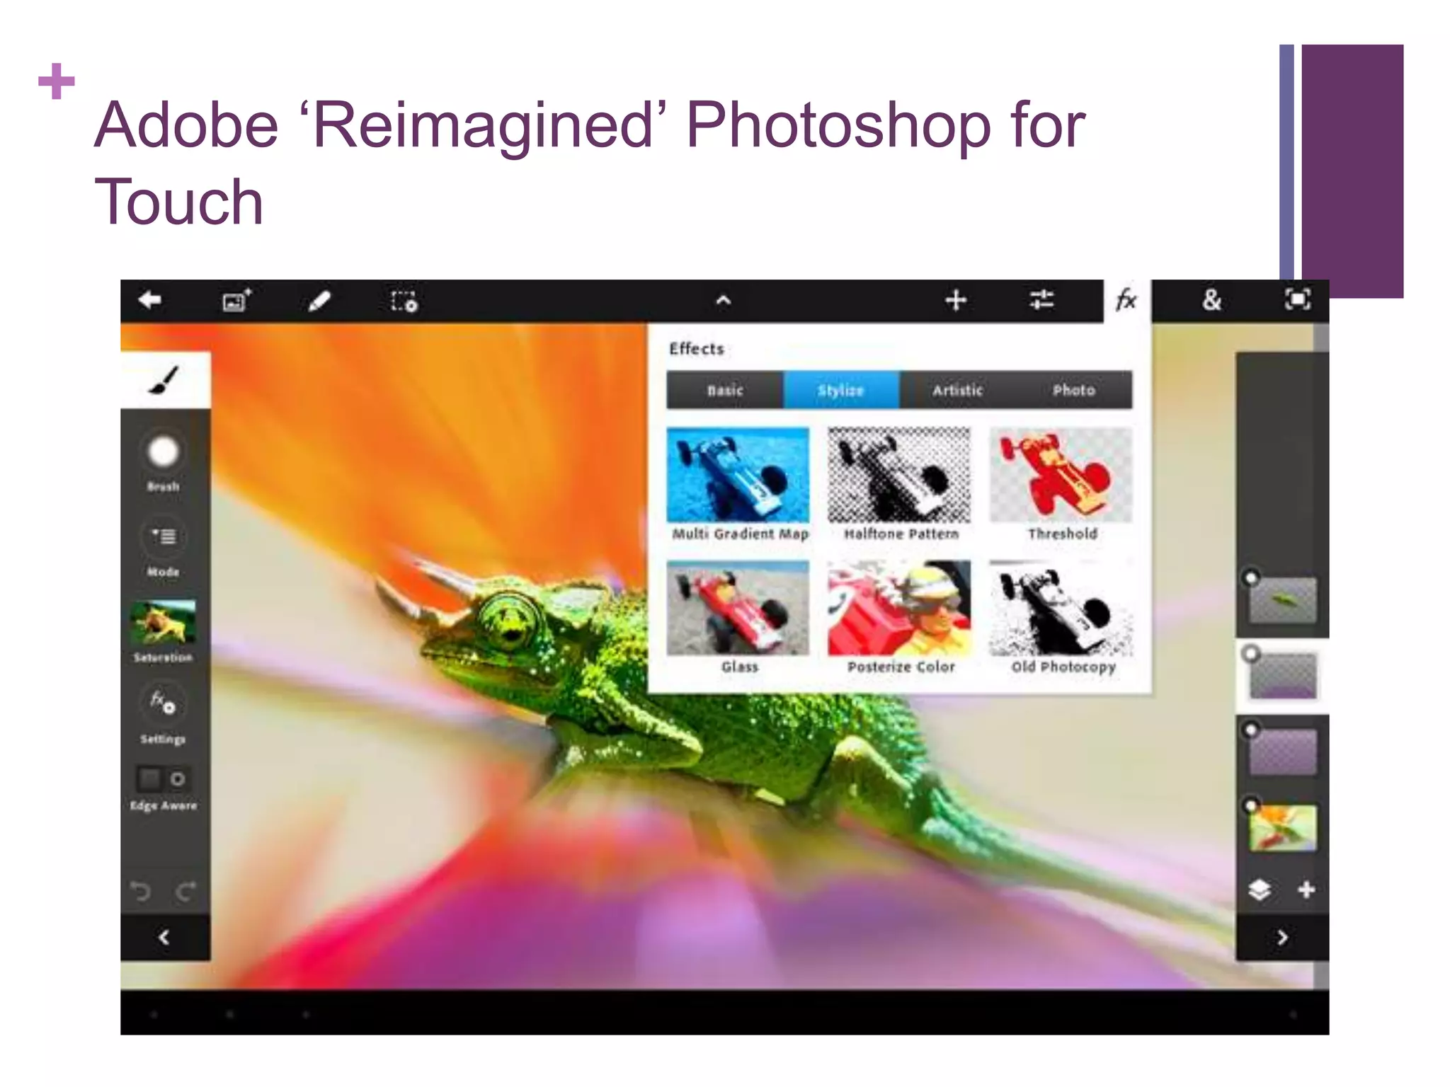Switch to the Artistic effects tab
Screen dimensions: 1450x1087
click(957, 390)
